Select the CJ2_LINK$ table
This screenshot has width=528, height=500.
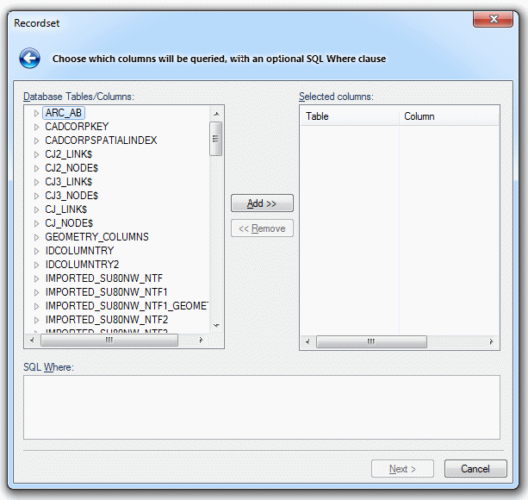[68, 154]
